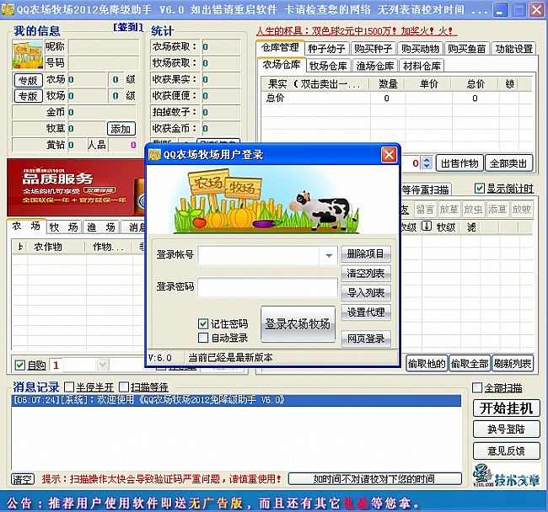Open the 购买动物 tab
548x512 pixels.
point(420,49)
